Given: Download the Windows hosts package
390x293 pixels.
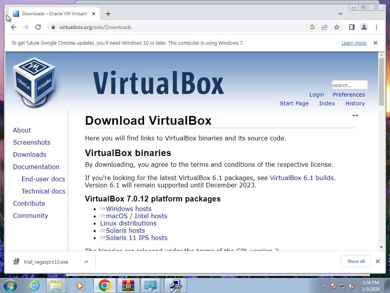Looking at the screenshot, I should point(129,209).
